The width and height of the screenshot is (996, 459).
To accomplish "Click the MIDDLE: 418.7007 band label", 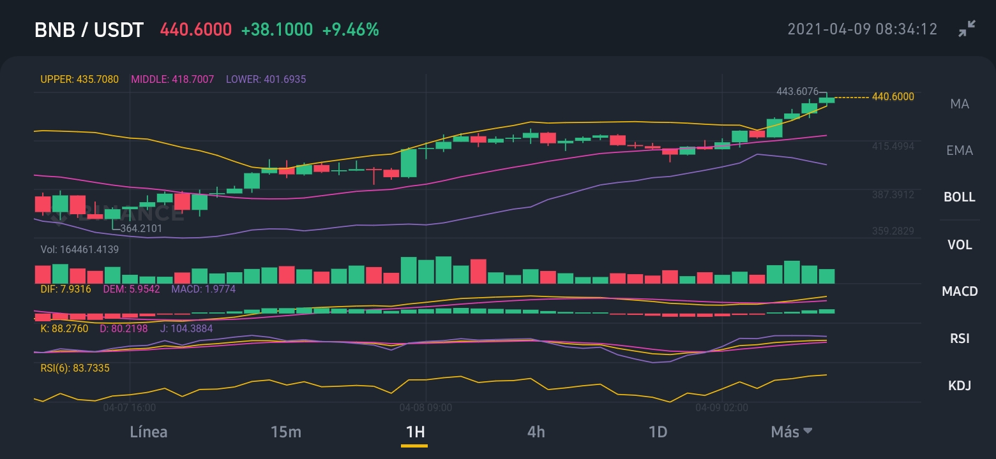I will (x=172, y=80).
